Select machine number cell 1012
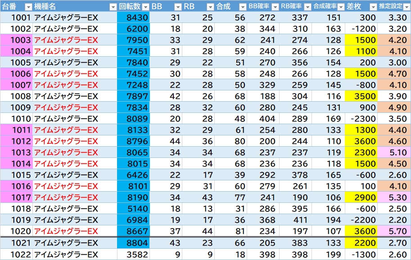This screenshot has width=411, height=260. [16, 141]
